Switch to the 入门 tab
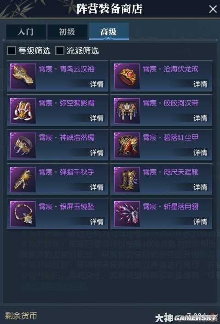The image size is (220, 324). pos(26,32)
